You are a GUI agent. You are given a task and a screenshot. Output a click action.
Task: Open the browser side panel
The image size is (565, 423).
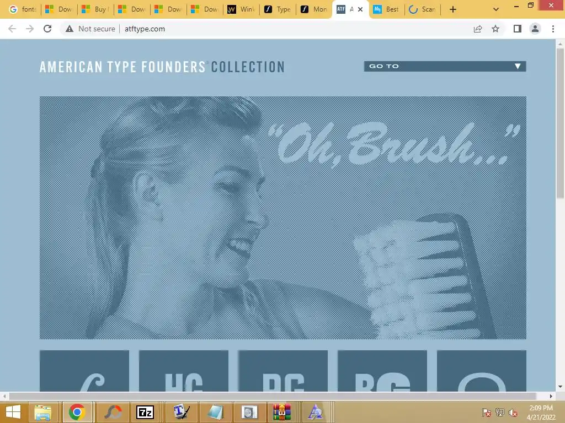[x=518, y=29]
